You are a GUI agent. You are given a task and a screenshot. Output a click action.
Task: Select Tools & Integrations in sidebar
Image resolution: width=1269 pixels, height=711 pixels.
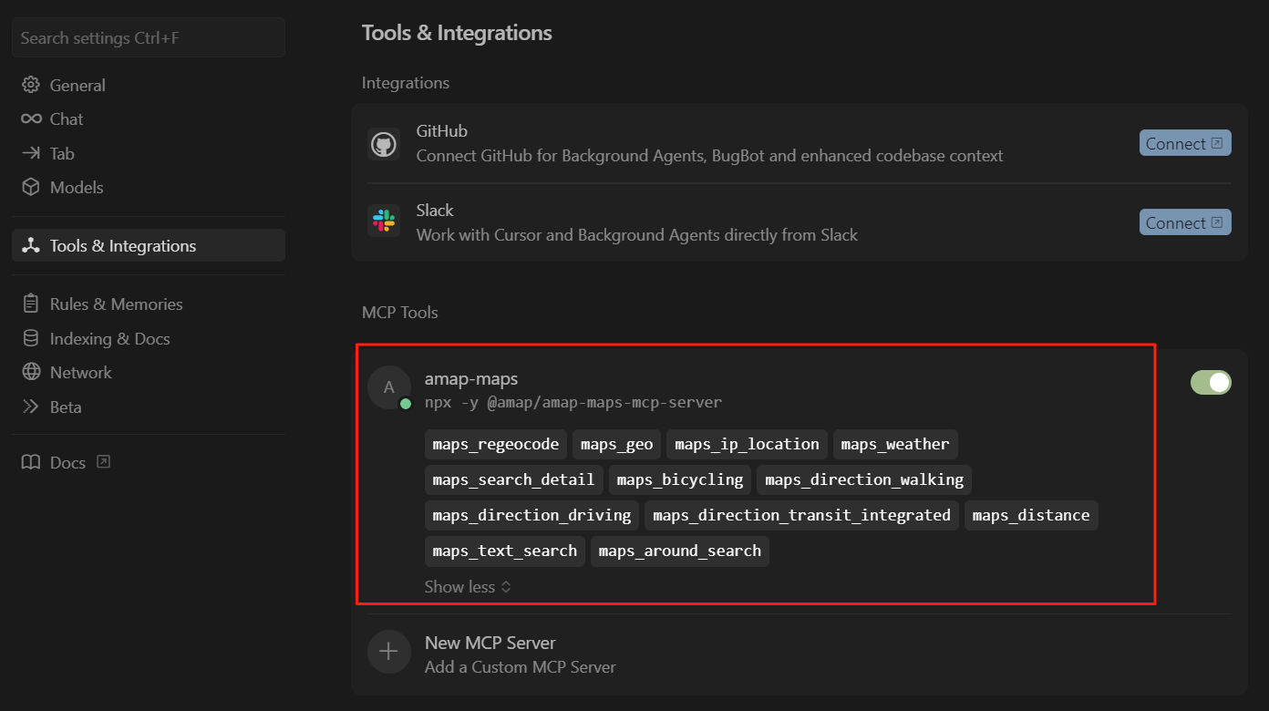click(149, 245)
